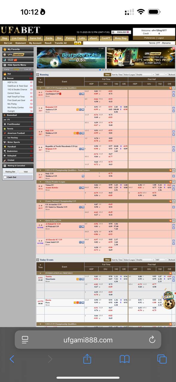
Task: Open the Best price in Asia banner
Action: click(71, 57)
